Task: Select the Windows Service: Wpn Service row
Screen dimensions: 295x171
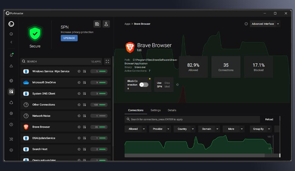Action: point(66,71)
